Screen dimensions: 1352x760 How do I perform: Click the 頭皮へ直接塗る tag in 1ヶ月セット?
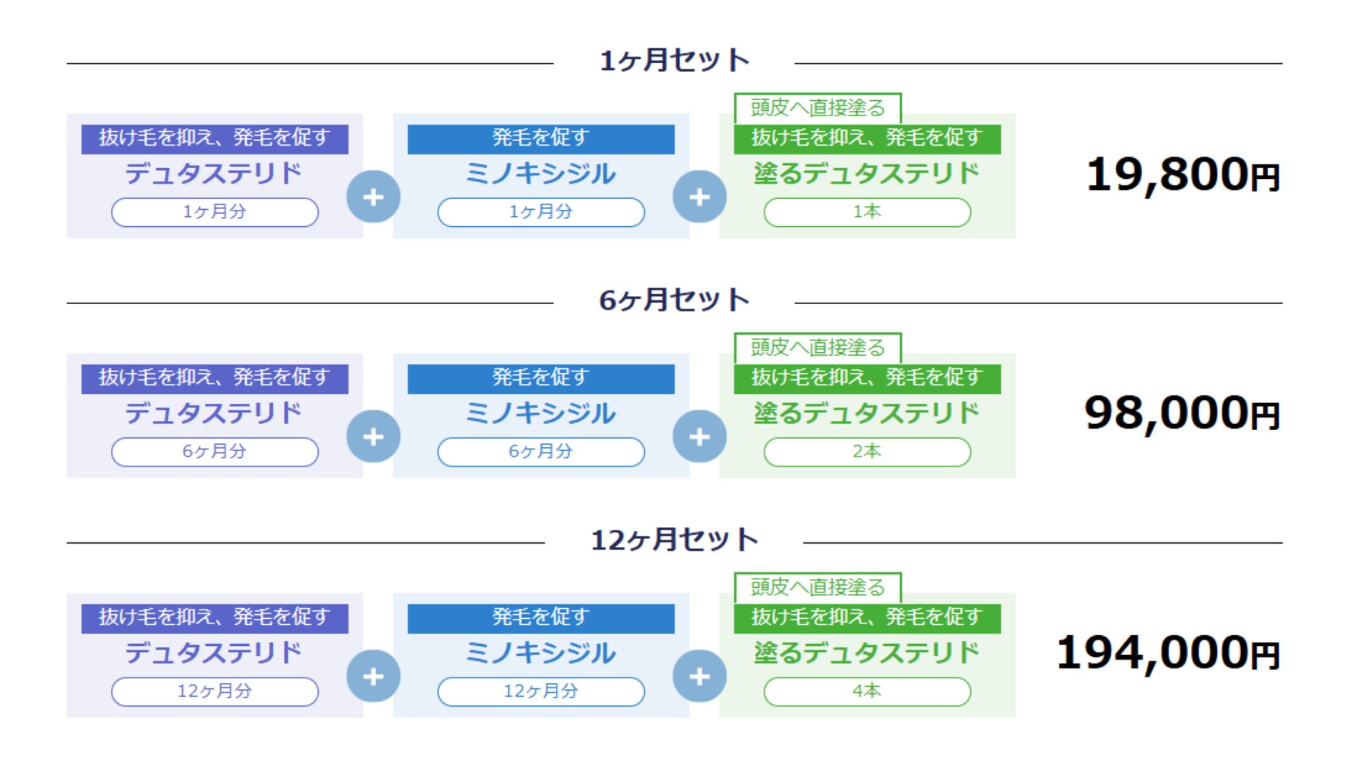click(x=817, y=108)
